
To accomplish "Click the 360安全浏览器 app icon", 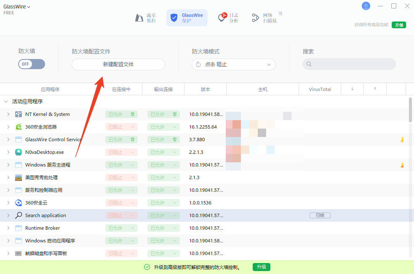I will [19, 127].
